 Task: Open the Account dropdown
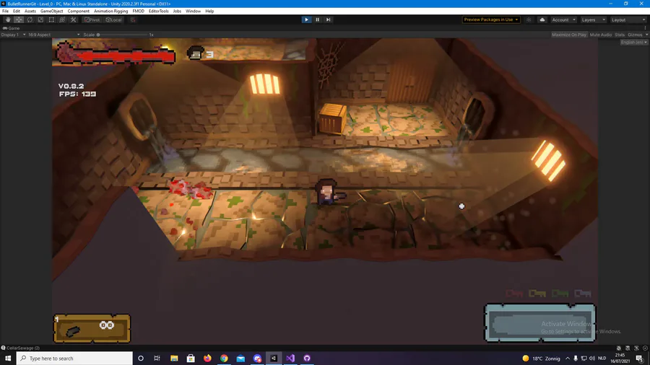(x=564, y=19)
